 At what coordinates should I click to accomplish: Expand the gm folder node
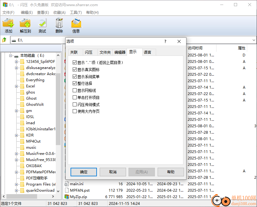(16, 111)
